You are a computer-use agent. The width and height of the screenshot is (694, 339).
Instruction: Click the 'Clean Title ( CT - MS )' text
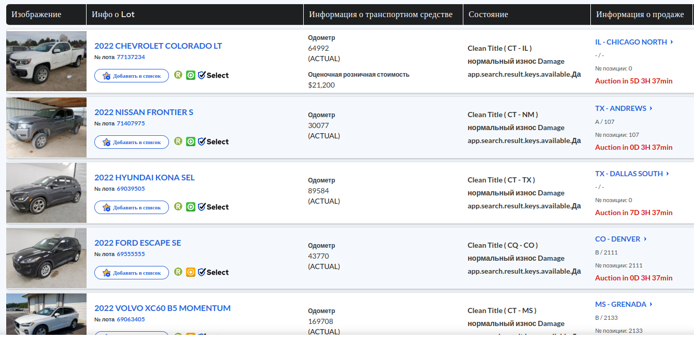point(502,310)
